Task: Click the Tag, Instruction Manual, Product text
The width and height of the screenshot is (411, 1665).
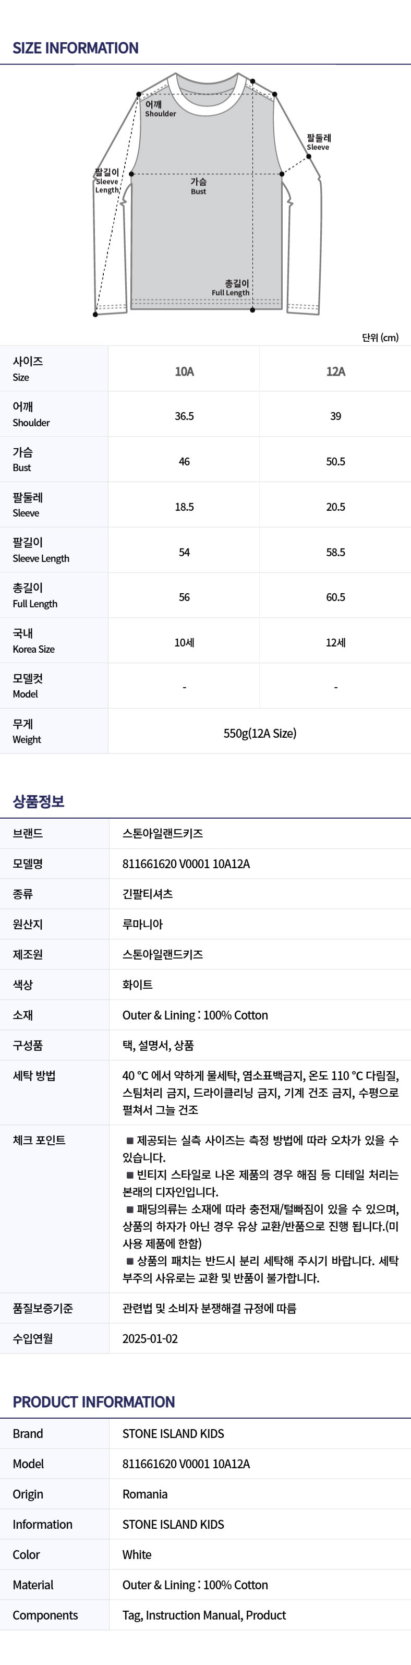Action: pos(204,1614)
